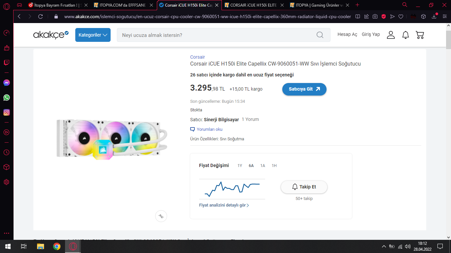Image resolution: width=451 pixels, height=253 pixels.
Task: Switch to ITOPYA.COM'da EFFFSANE tab
Action: point(124,5)
